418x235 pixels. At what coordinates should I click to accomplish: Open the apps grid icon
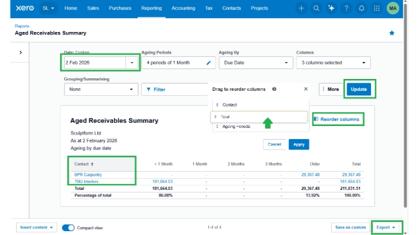tap(376, 8)
